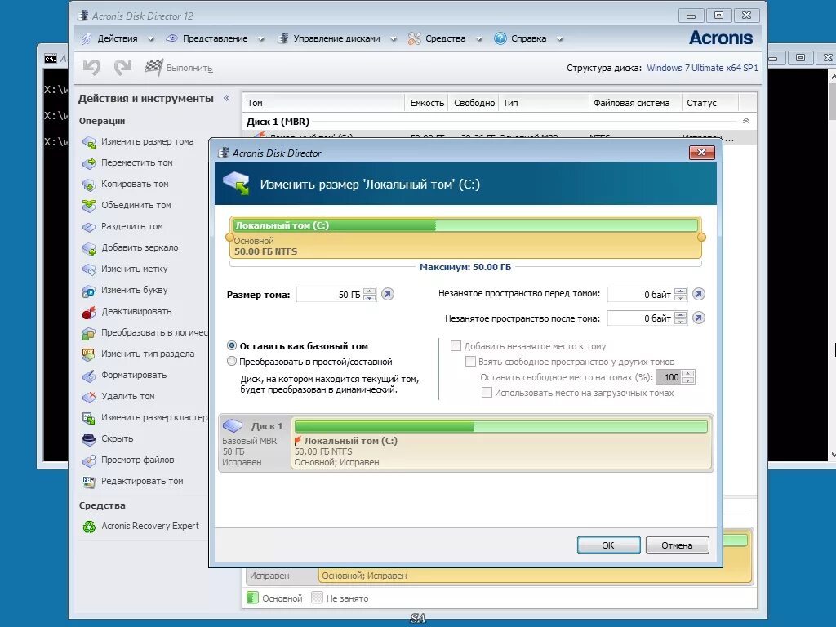Check 'Использовать место на загрузочных томах'
Viewport: 836px width, 627px height.
click(x=487, y=393)
